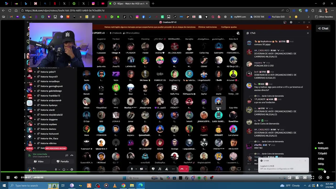Open the Kick player settings gear
This screenshot has height=189, width=336.
[328, 177]
